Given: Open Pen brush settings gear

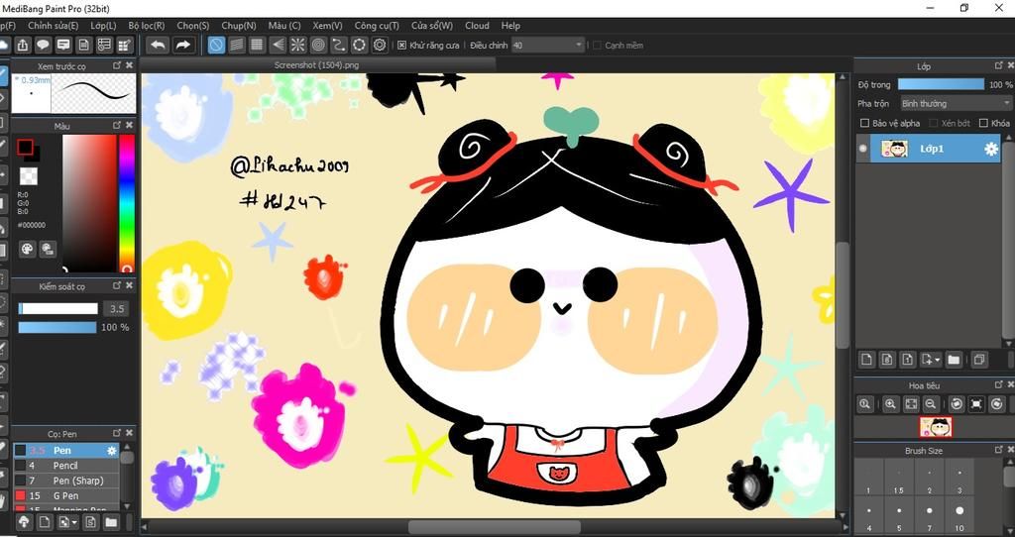Looking at the screenshot, I should pos(112,450).
